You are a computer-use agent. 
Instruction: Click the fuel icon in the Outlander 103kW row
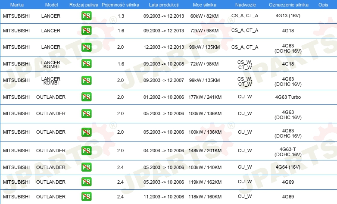point(86,167)
